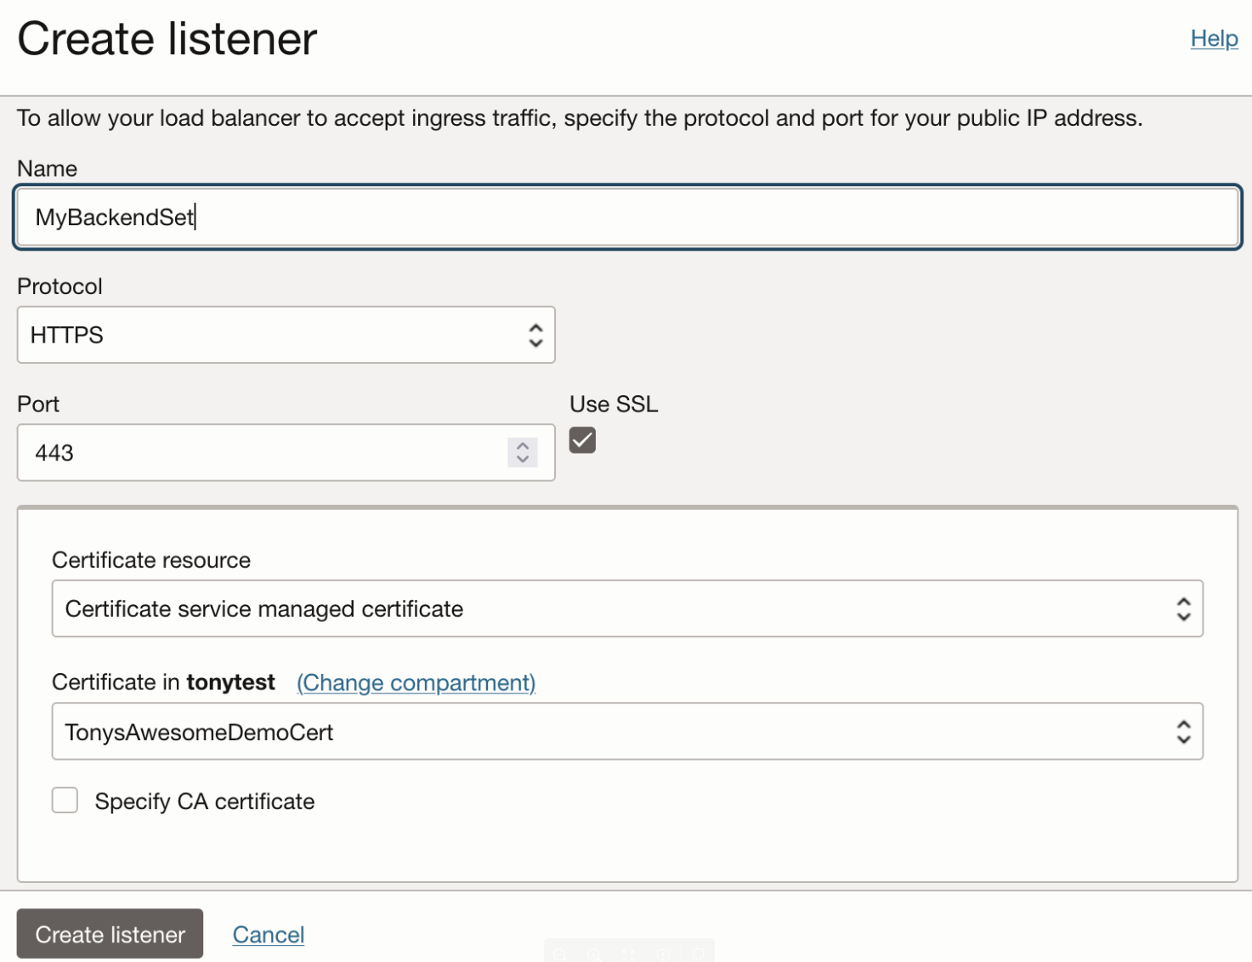Decrement Port using the down stepper arrow
The image size is (1252, 962).
click(522, 459)
